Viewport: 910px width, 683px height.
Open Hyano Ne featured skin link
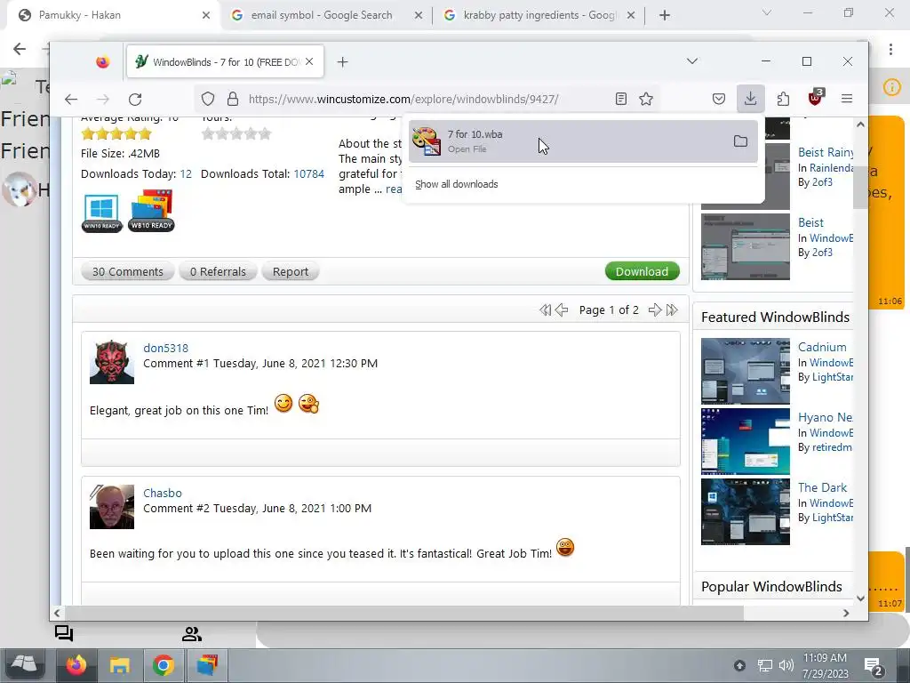coord(825,417)
